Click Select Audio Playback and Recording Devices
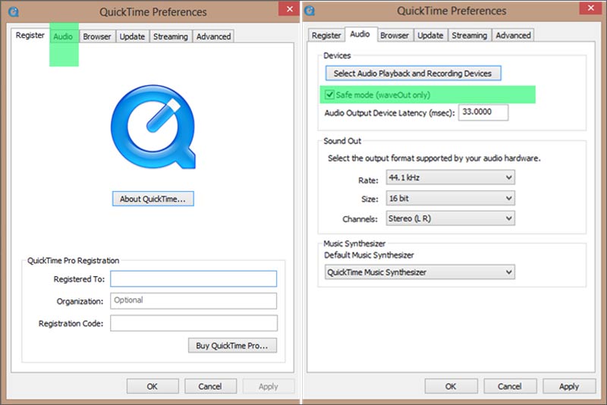 pyautogui.click(x=413, y=74)
